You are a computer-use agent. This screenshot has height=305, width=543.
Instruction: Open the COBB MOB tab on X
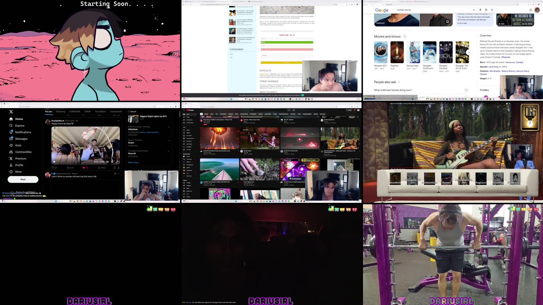pos(75,112)
